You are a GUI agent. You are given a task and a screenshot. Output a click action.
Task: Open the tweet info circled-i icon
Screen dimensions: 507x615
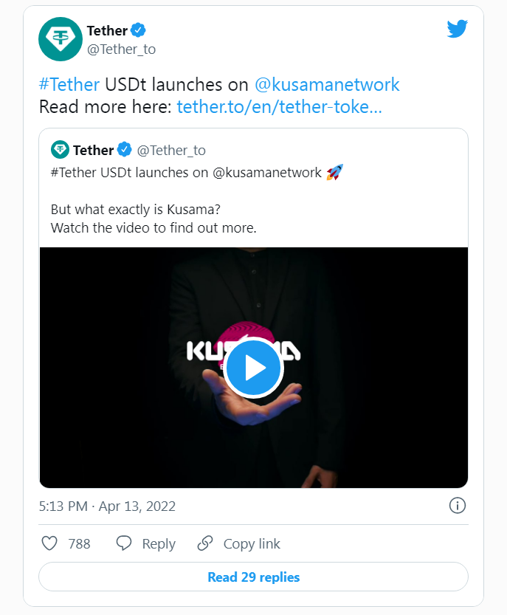458,506
